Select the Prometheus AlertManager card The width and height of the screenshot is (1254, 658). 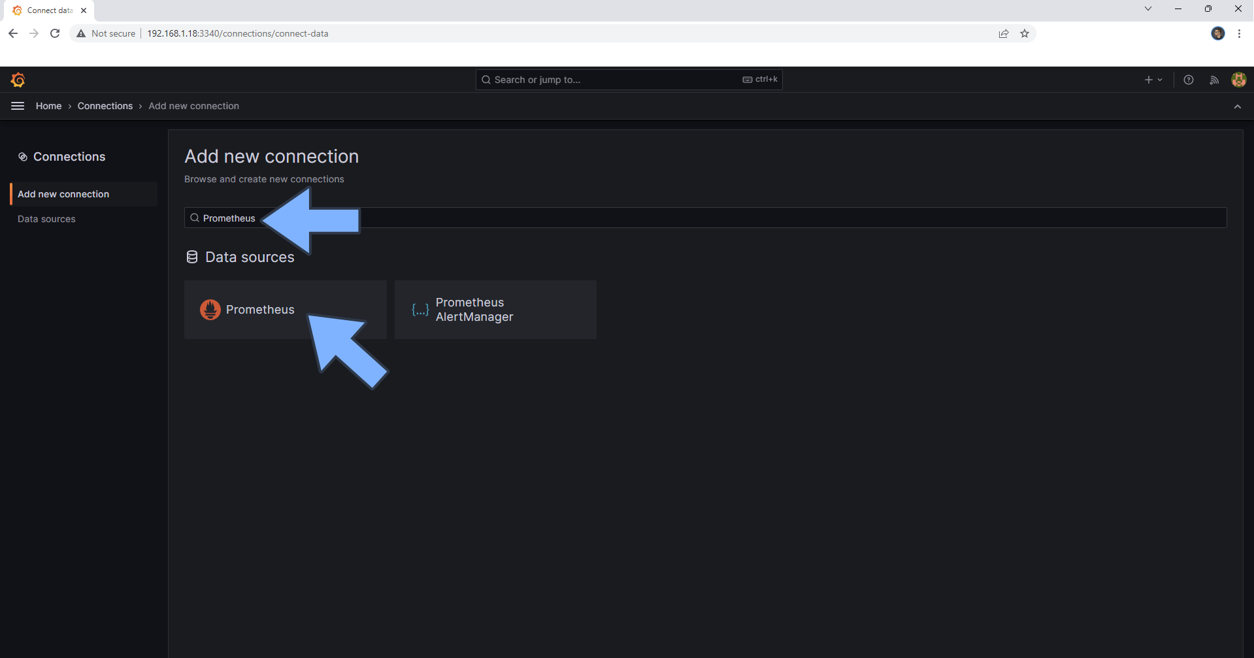click(495, 309)
